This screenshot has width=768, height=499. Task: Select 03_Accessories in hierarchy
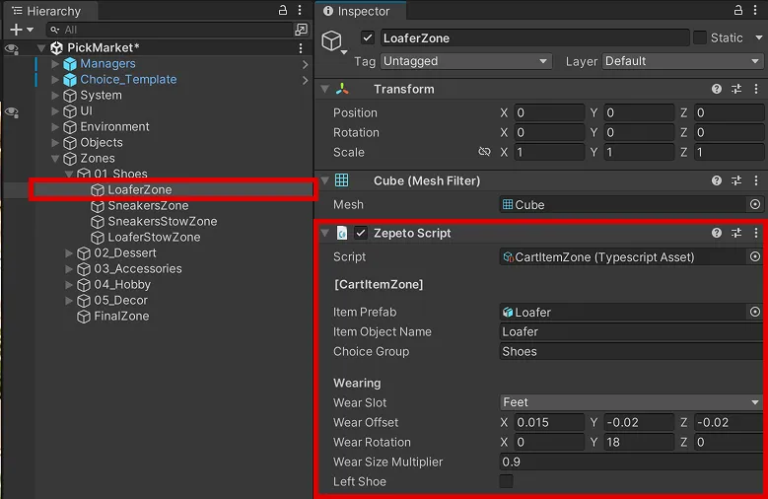[138, 268]
